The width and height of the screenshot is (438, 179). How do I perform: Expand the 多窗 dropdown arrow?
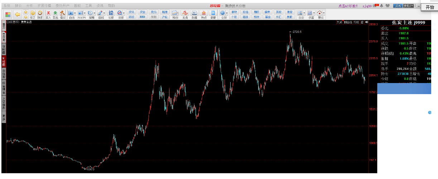(314, 13)
